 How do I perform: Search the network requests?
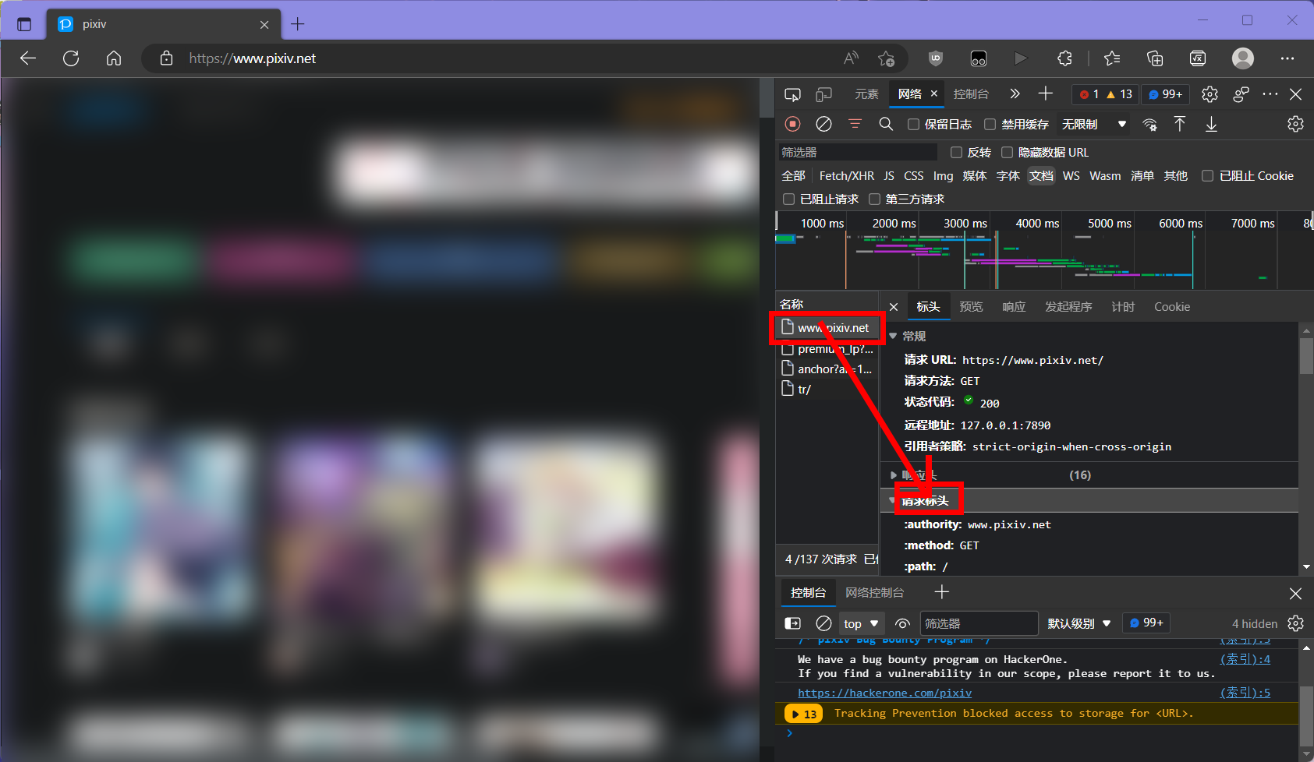tap(886, 124)
